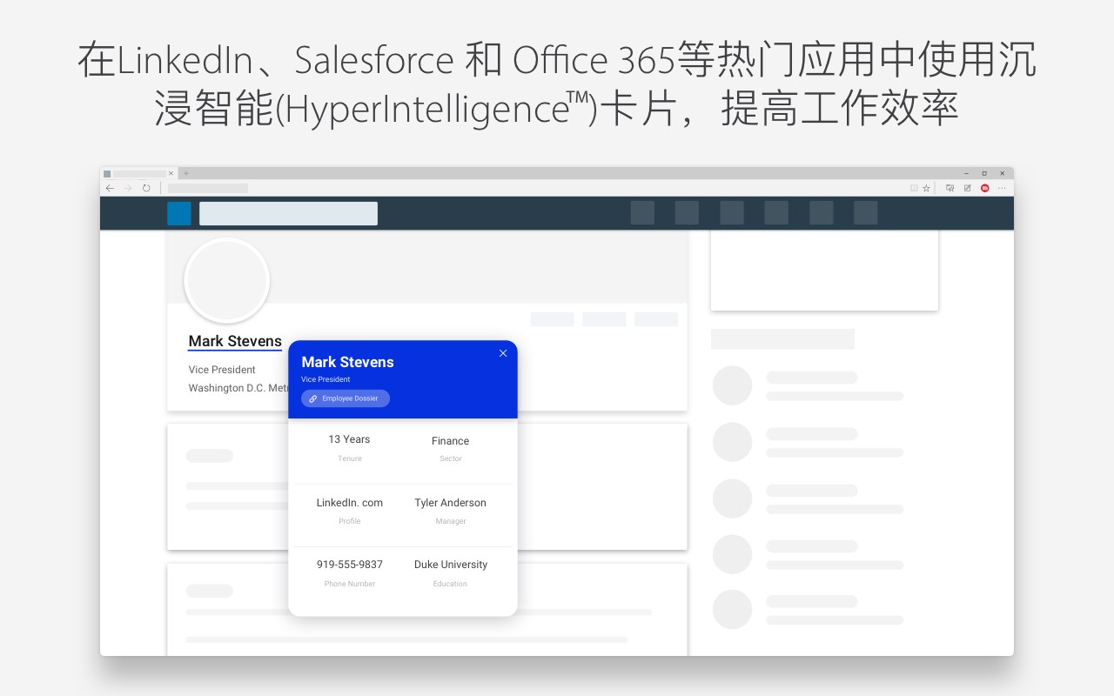The height and width of the screenshot is (696, 1114).
Task: Click the browser back arrow
Action: point(110,188)
